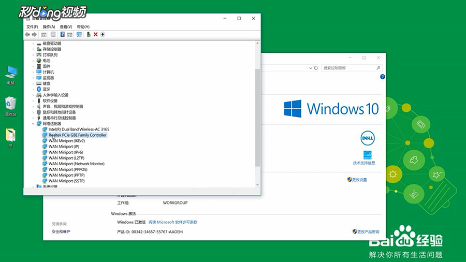Select the 通用串行总线控制器 USB icon

coord(39,118)
